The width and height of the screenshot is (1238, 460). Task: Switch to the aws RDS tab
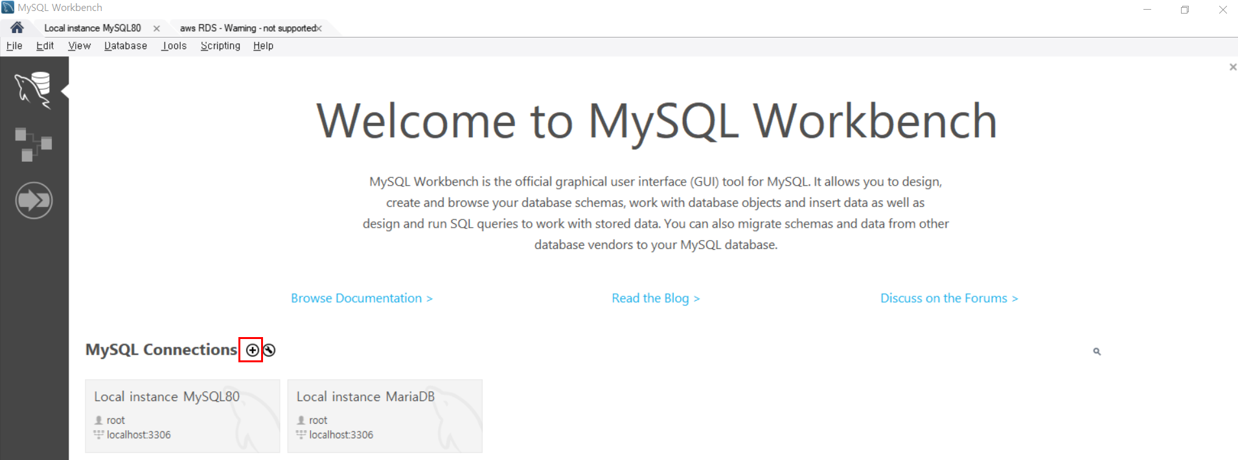pos(247,28)
